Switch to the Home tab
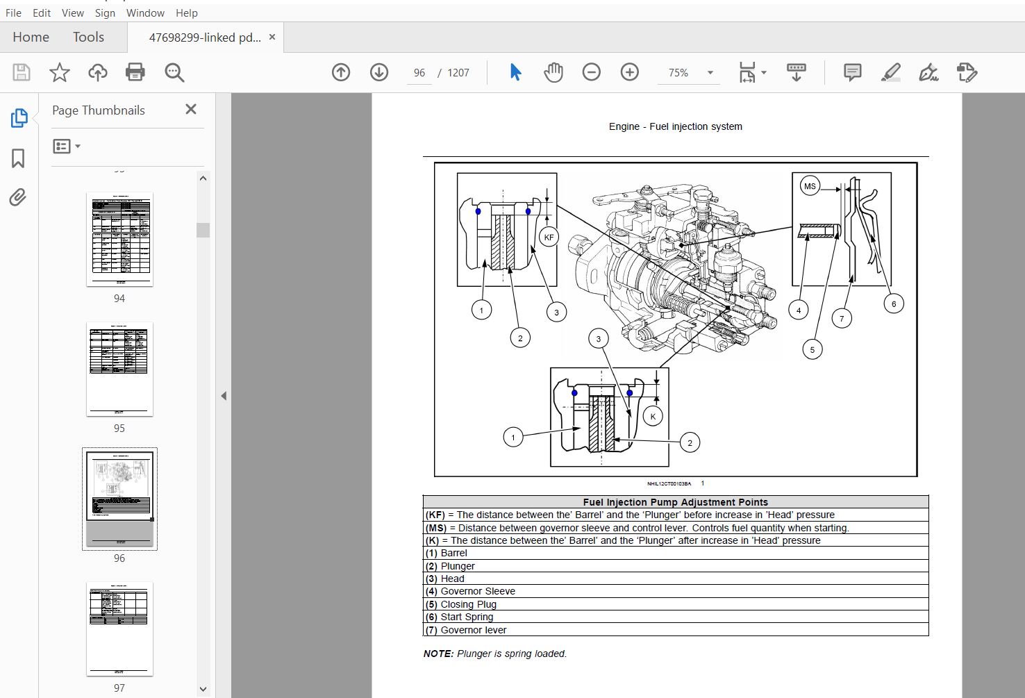This screenshot has width=1025, height=698. pyautogui.click(x=31, y=37)
